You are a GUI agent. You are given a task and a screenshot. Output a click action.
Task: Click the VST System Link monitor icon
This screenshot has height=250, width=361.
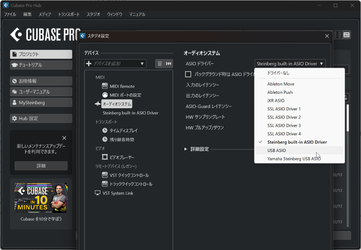point(97,193)
